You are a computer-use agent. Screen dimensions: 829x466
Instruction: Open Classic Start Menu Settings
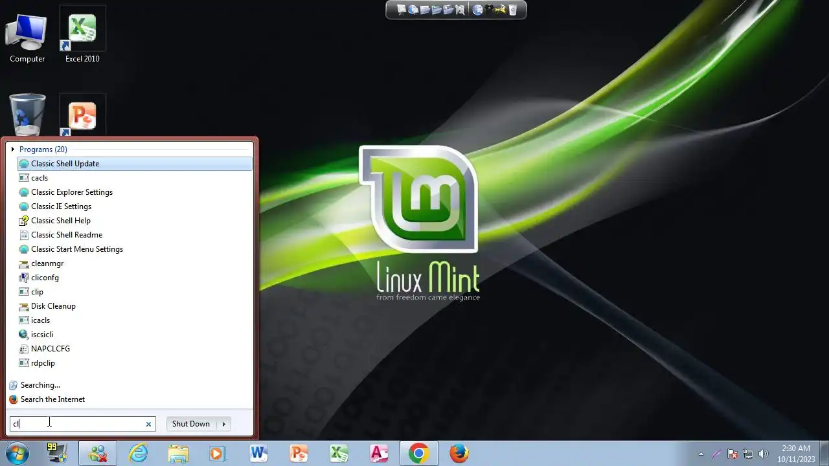point(134,249)
